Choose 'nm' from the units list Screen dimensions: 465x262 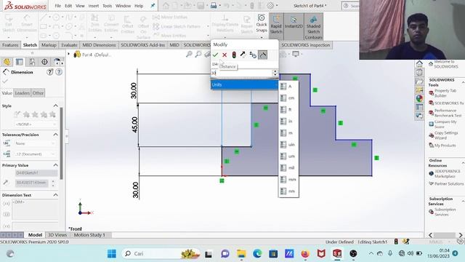(288, 191)
